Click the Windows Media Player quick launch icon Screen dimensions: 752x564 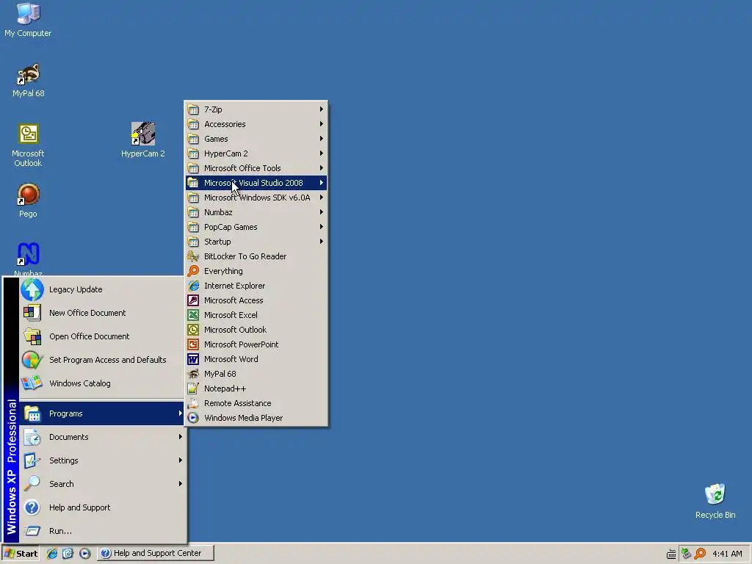point(85,554)
